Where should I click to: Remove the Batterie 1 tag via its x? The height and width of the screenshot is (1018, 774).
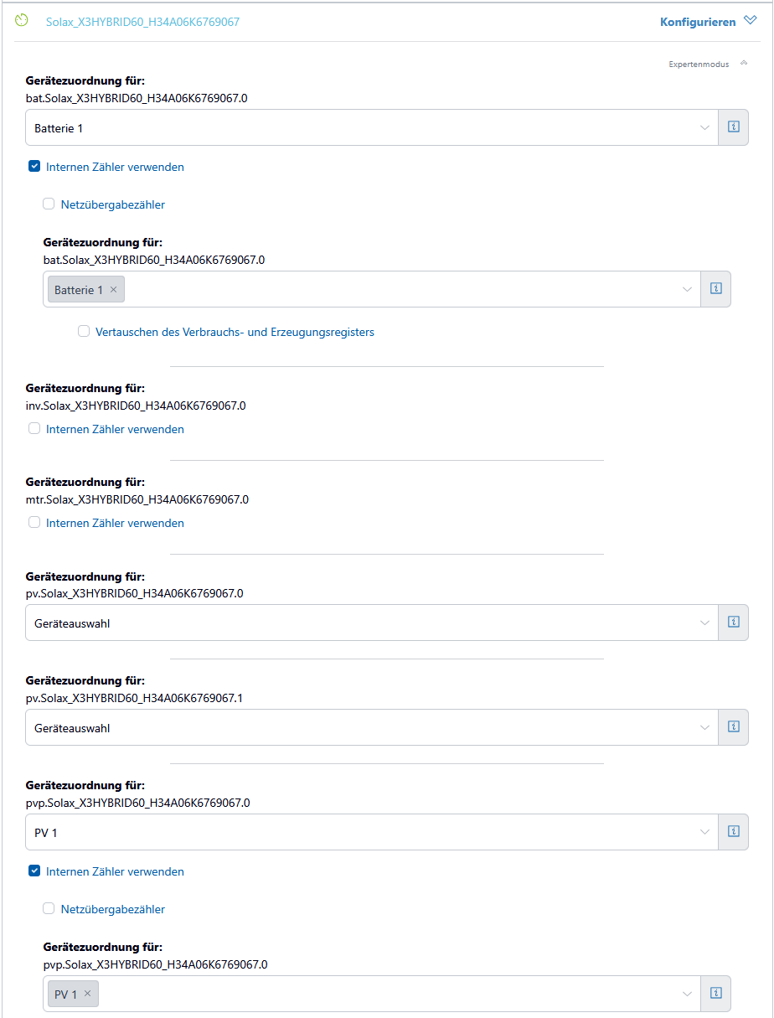114,290
